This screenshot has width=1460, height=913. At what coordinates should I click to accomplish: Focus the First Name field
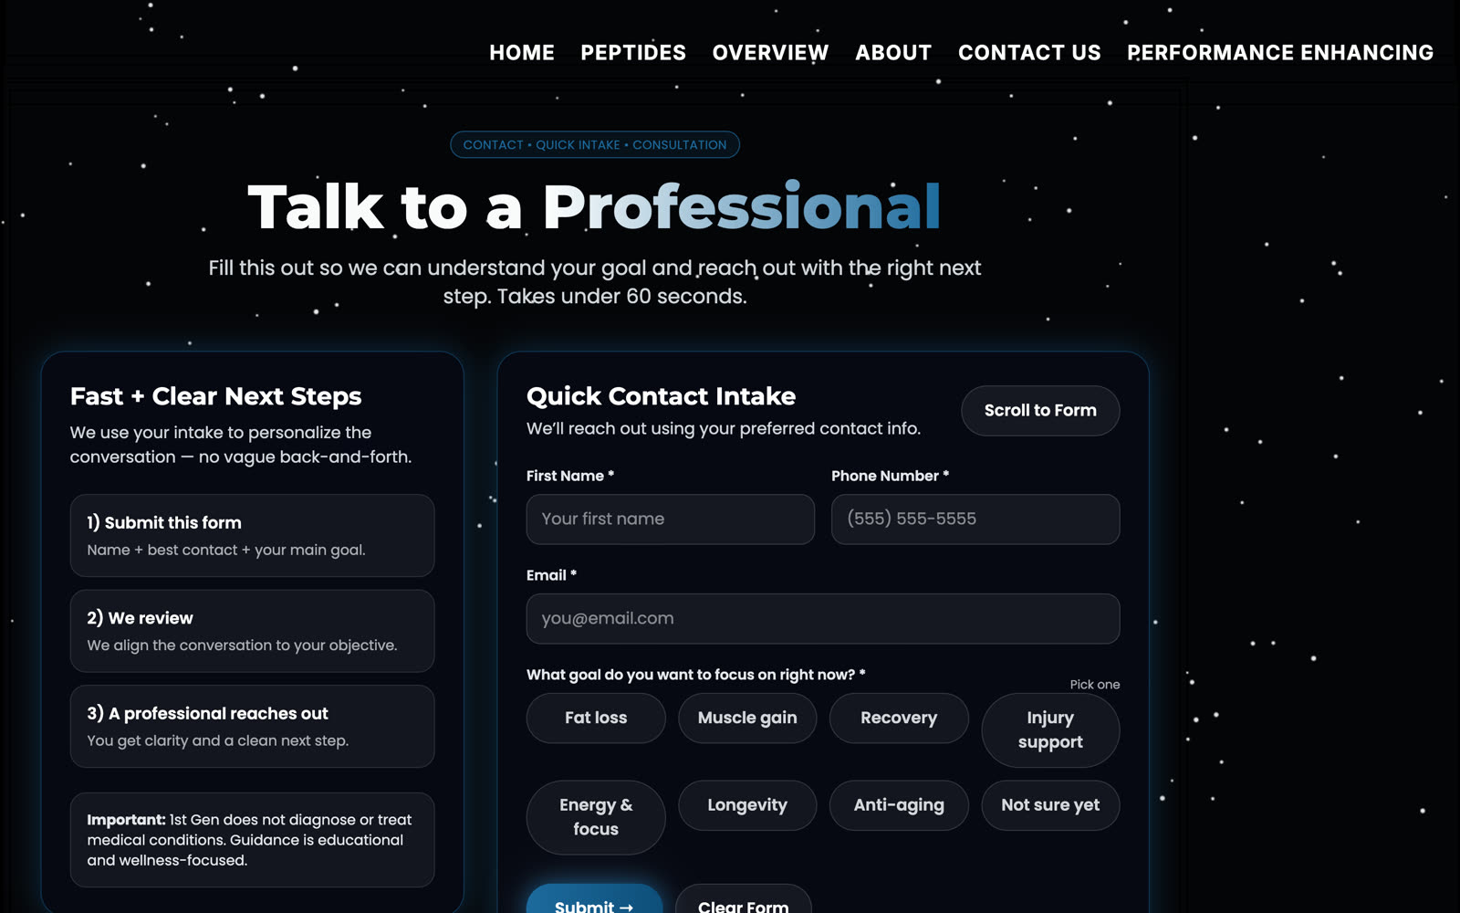click(x=671, y=519)
